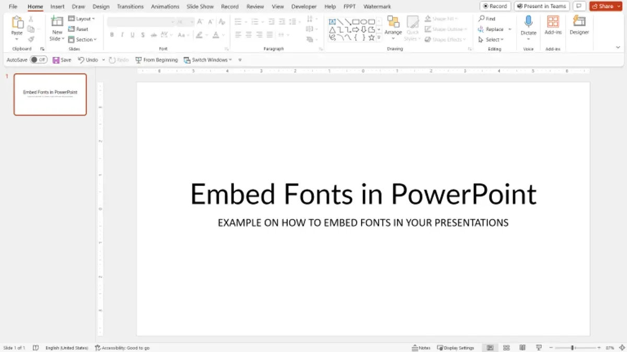Open the Section dropdown

(83, 40)
